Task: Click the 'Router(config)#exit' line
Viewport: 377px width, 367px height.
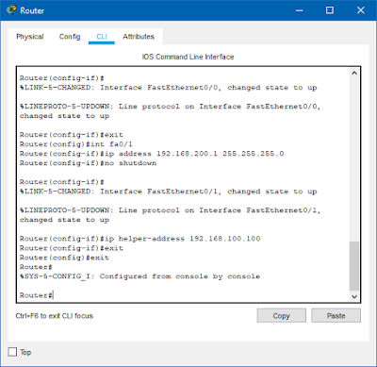Action: (64, 258)
